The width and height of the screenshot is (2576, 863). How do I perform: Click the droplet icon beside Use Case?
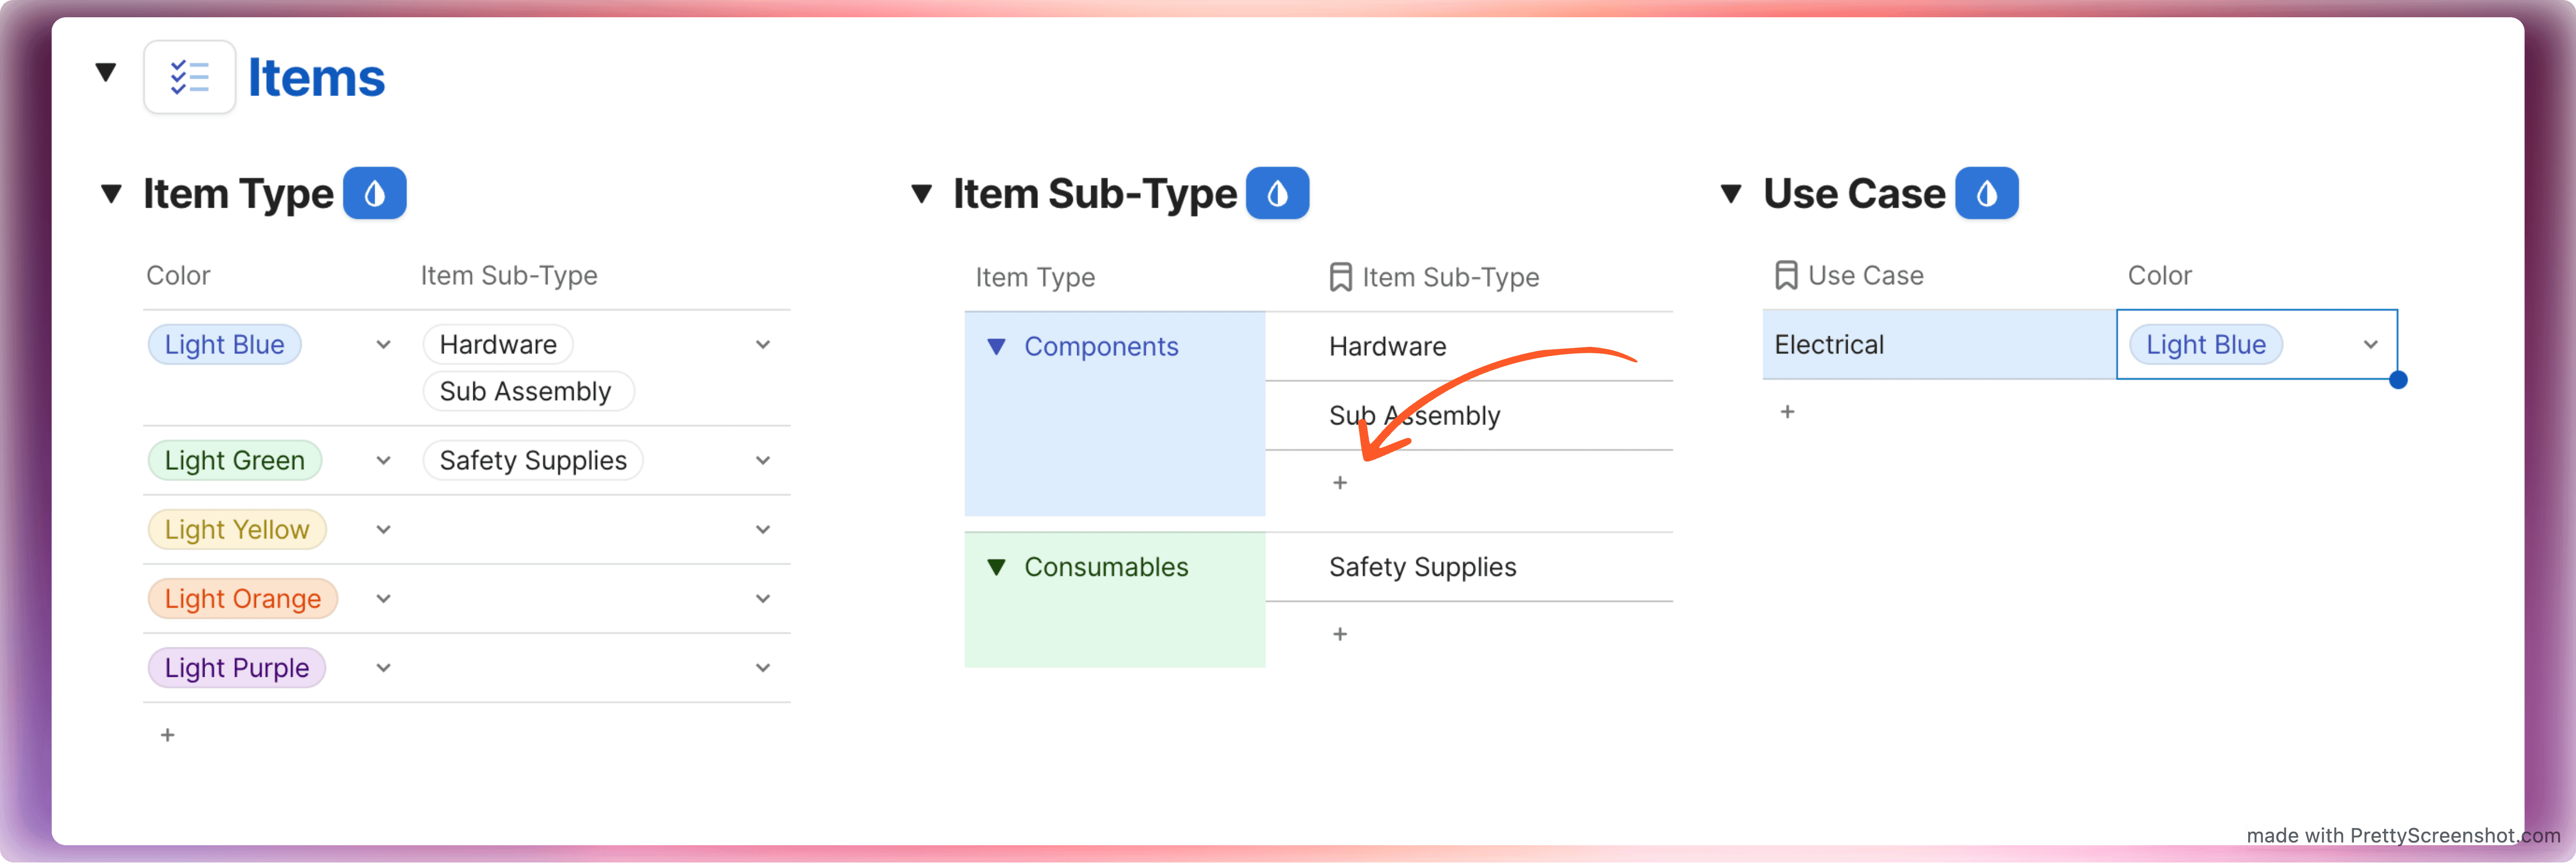[x=1986, y=193]
